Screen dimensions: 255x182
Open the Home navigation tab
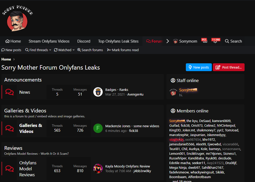pyautogui.click(x=13, y=41)
